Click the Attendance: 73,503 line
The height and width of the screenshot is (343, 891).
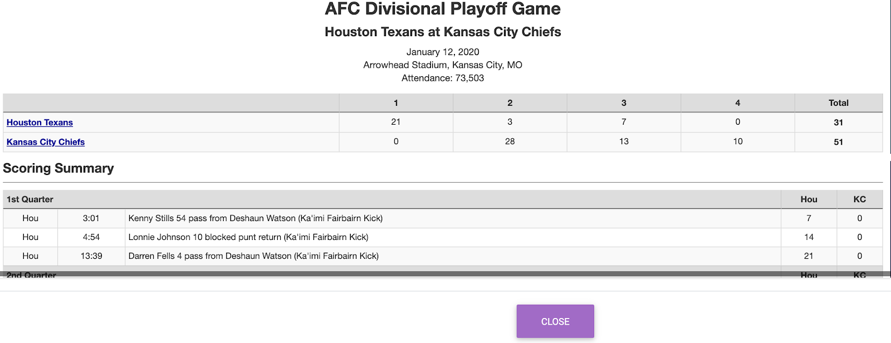[443, 79]
